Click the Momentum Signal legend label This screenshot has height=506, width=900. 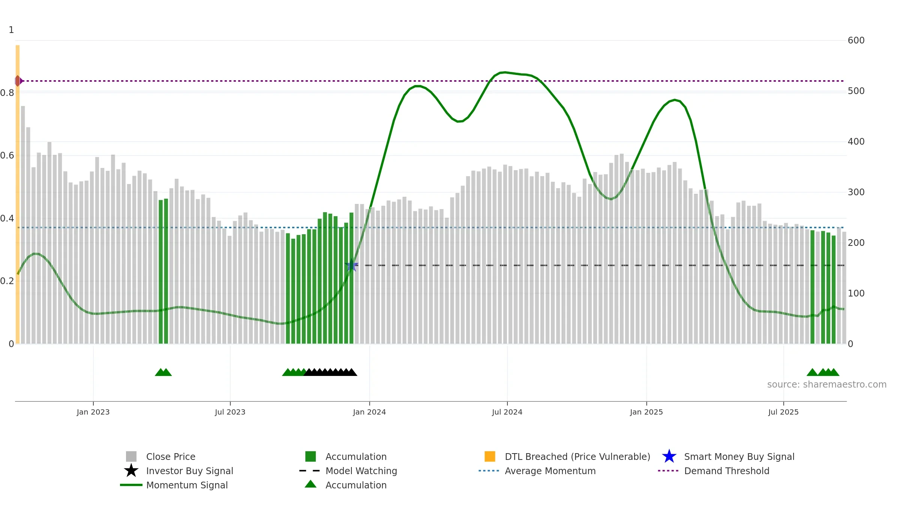(187, 485)
